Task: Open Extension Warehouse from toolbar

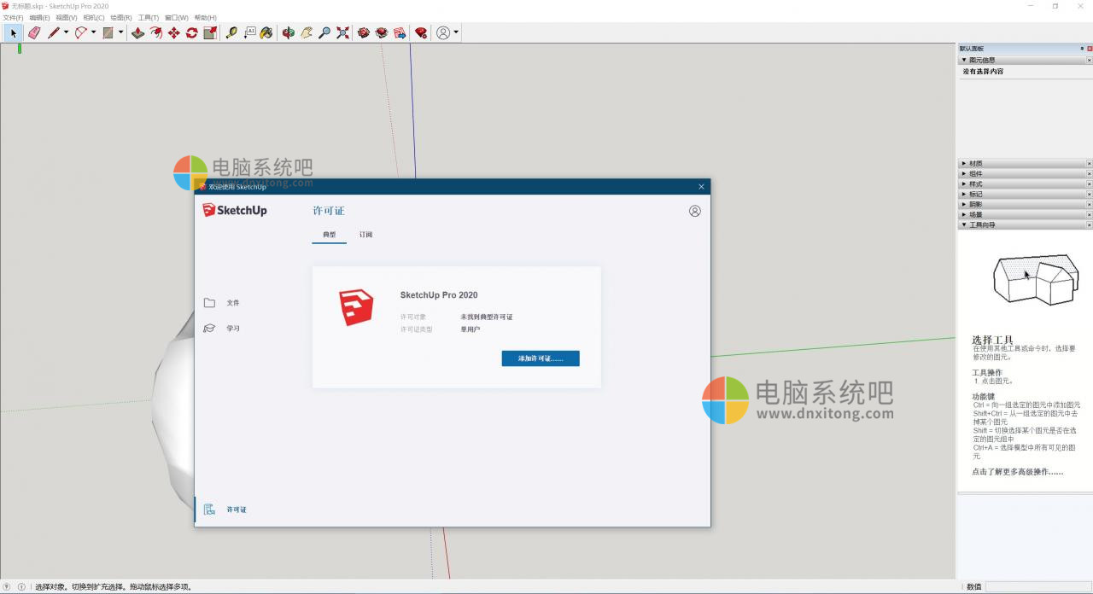Action: [x=382, y=32]
